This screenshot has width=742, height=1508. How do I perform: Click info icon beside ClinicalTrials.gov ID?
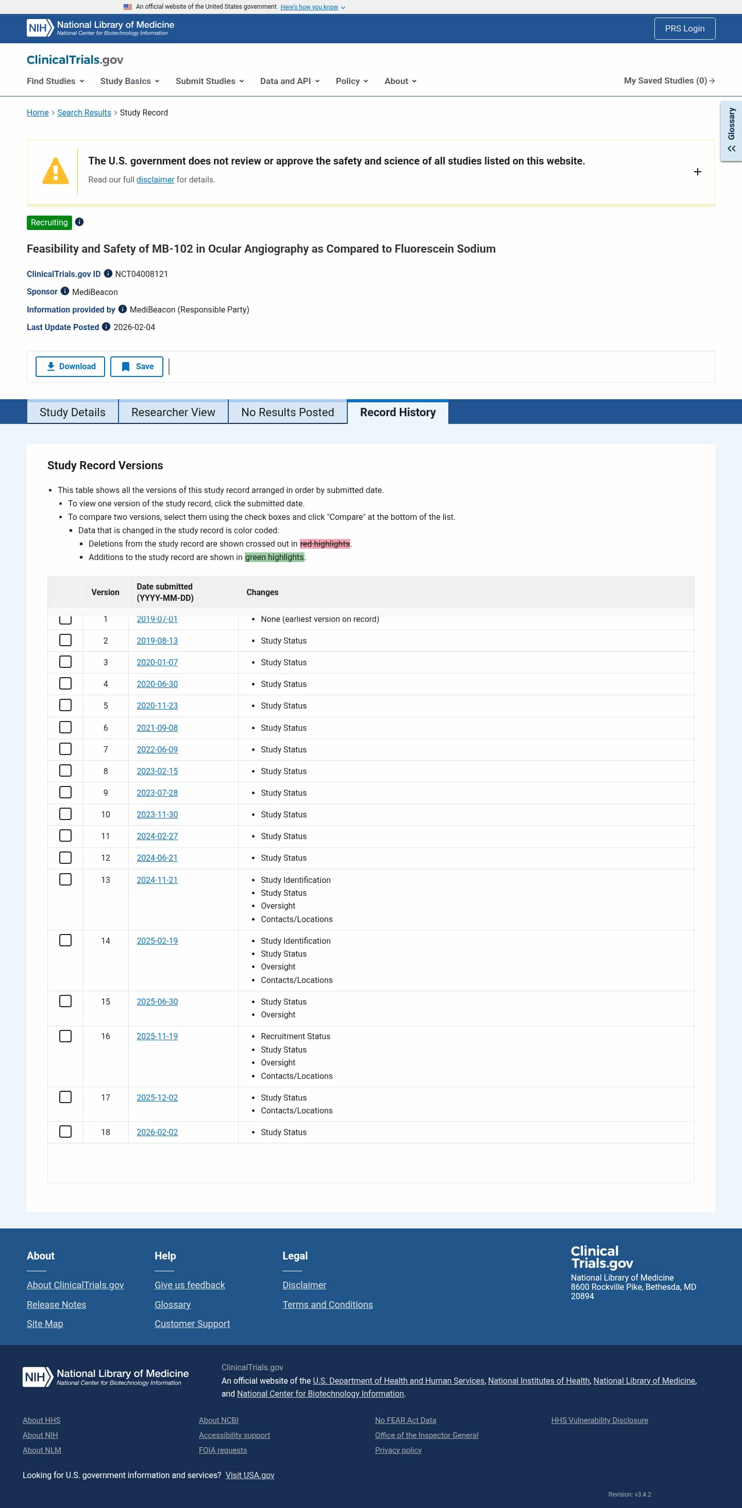point(108,273)
